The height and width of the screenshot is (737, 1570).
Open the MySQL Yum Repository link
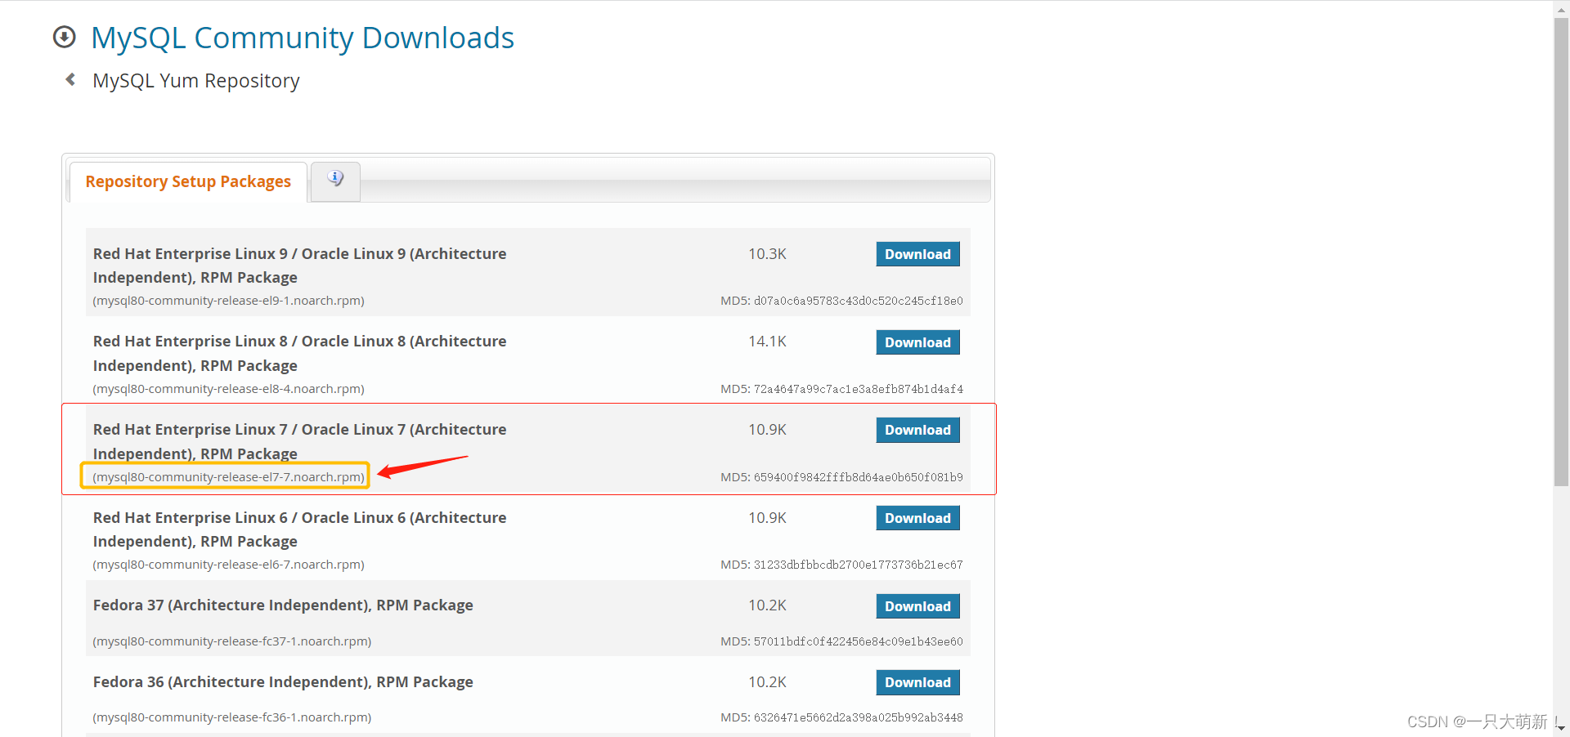[196, 79]
